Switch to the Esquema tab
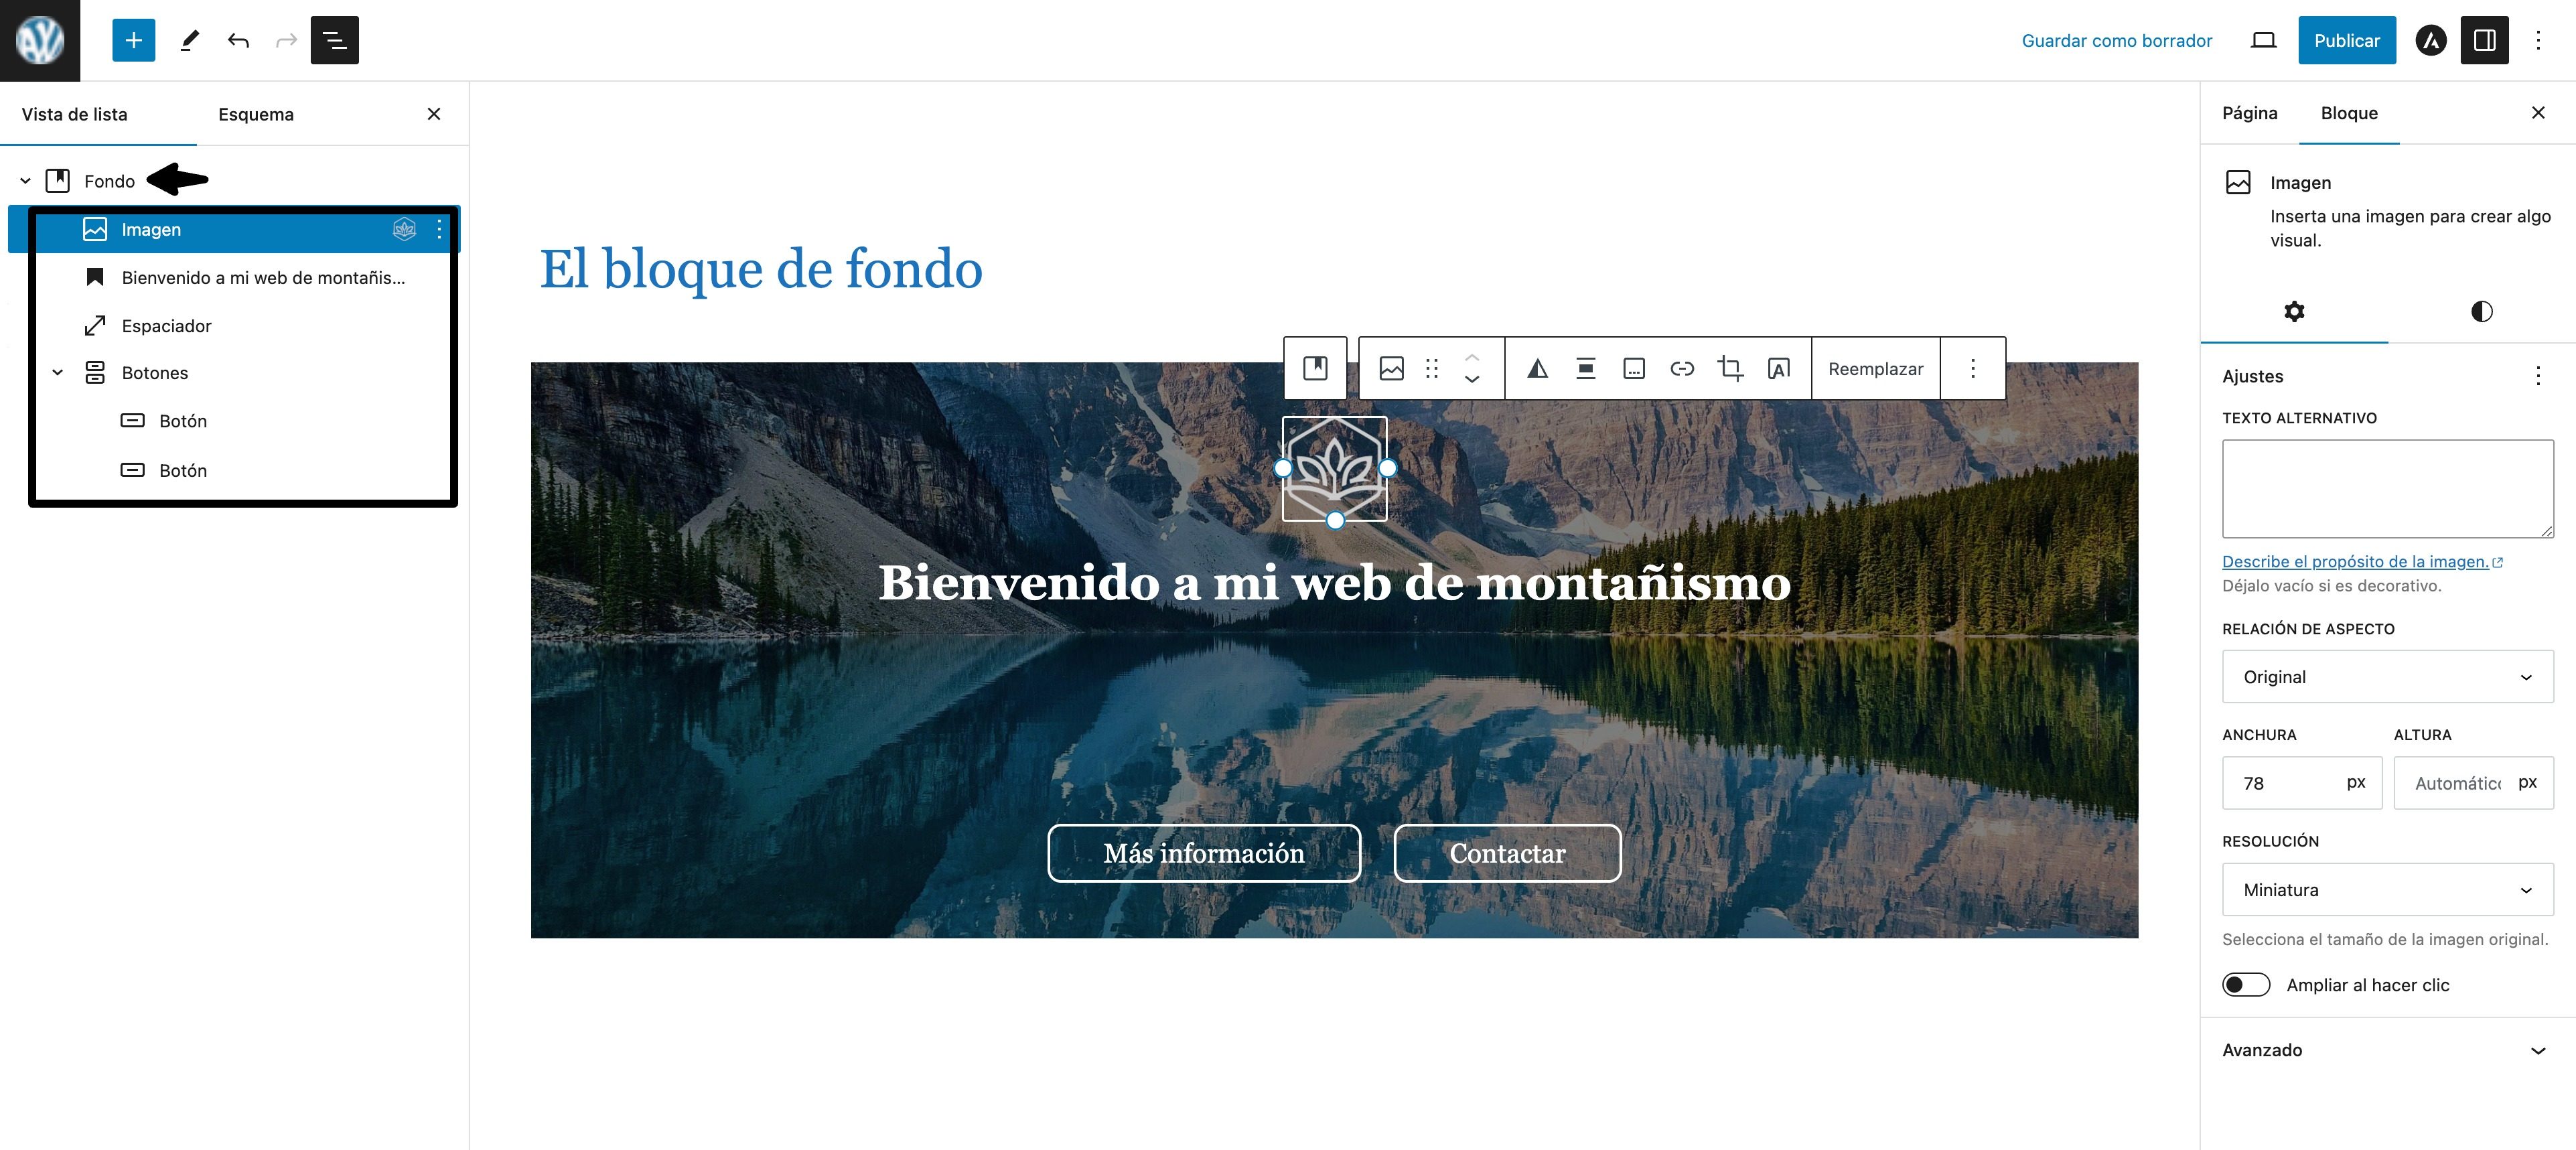 pos(256,114)
